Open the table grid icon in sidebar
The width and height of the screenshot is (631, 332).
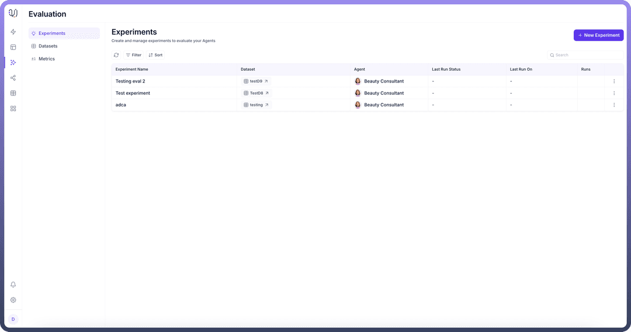(x=13, y=93)
